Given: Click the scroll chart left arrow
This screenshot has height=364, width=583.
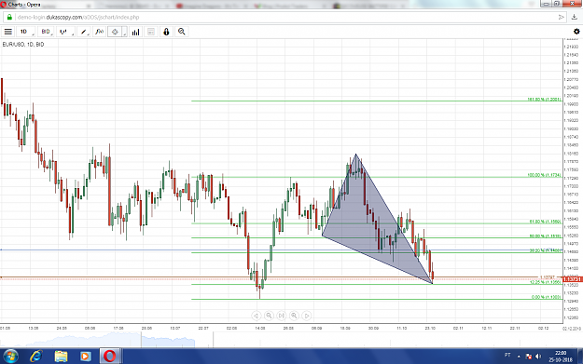Looking at the screenshot, I should (x=256, y=316).
